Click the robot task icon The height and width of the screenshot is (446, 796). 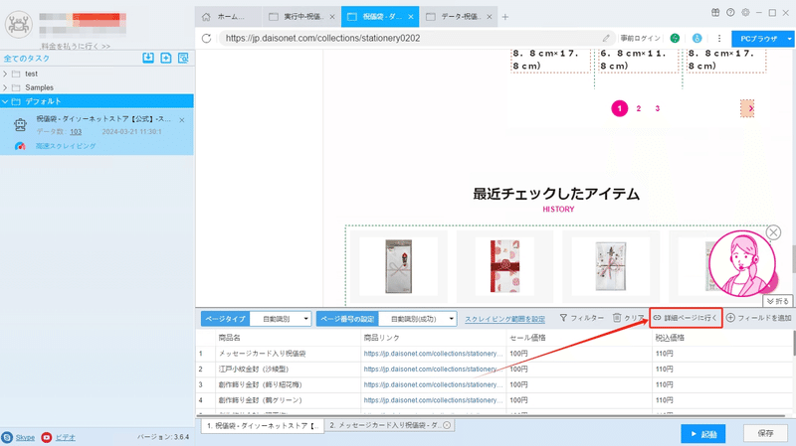tap(20, 125)
